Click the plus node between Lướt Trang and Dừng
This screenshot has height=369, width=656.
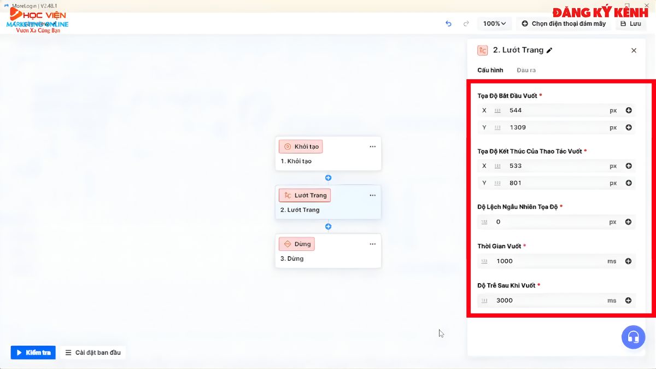pos(329,226)
